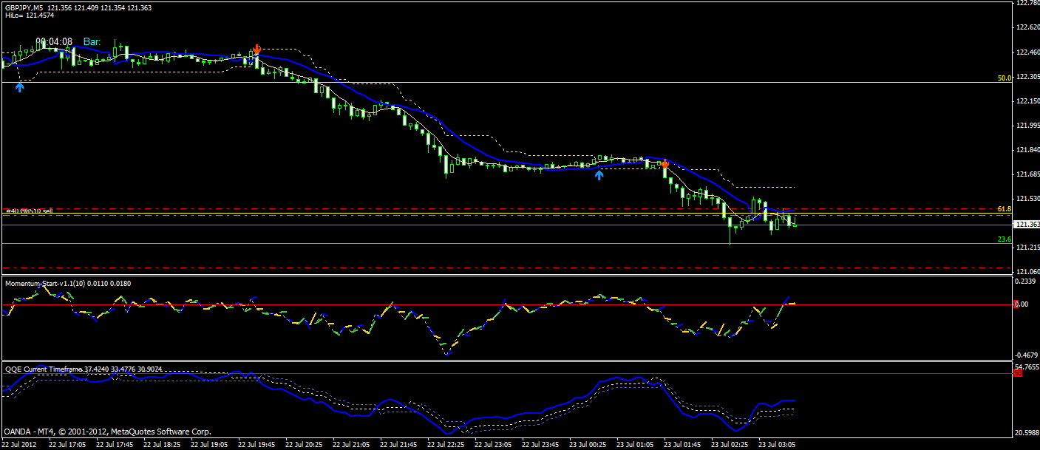Click the 121.530 price axis label

coord(1027,199)
